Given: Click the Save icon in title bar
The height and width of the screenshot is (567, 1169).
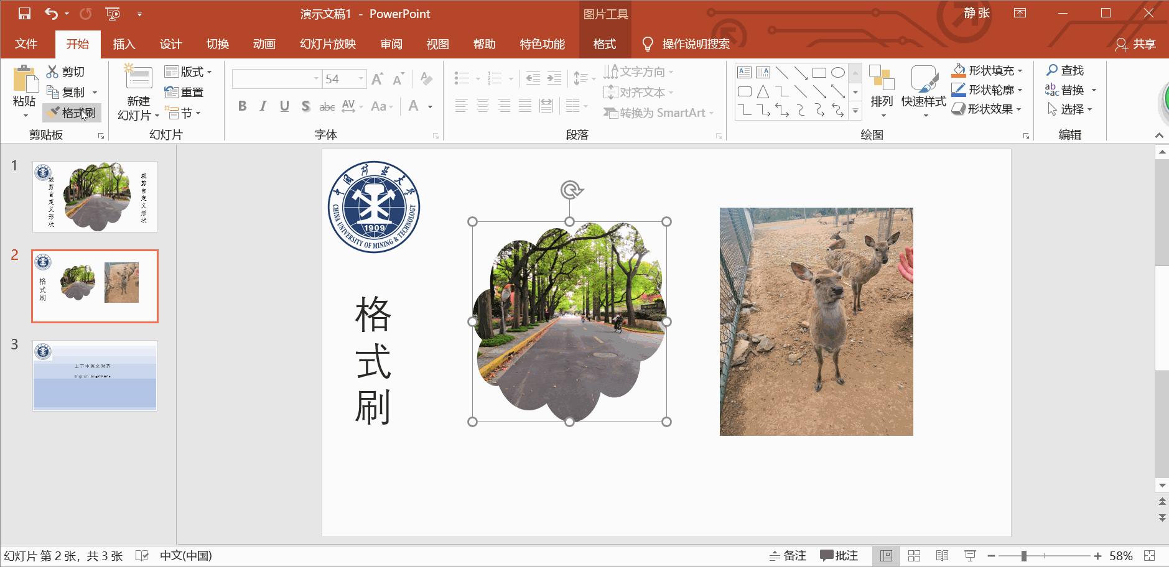Looking at the screenshot, I should pyautogui.click(x=24, y=14).
